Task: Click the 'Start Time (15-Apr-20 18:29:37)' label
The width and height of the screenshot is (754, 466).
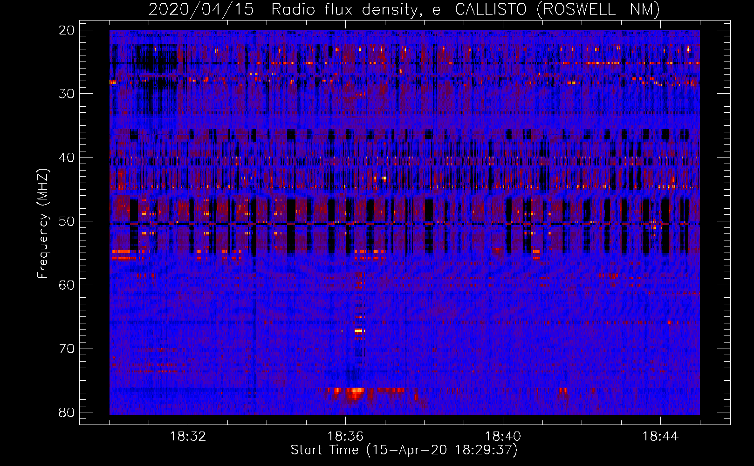Action: (404, 450)
